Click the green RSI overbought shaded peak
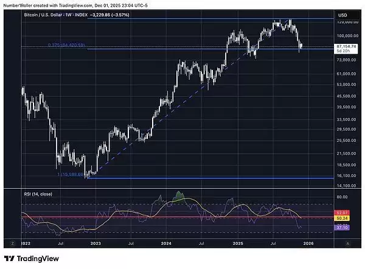The height and width of the screenshot is (269, 365). [x=179, y=196]
